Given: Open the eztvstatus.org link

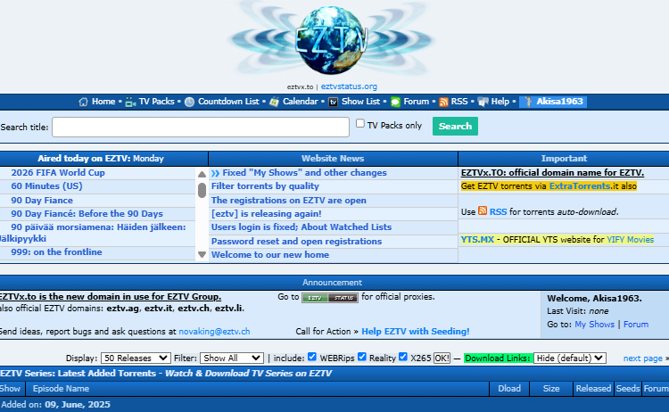Looking at the screenshot, I should tap(349, 87).
